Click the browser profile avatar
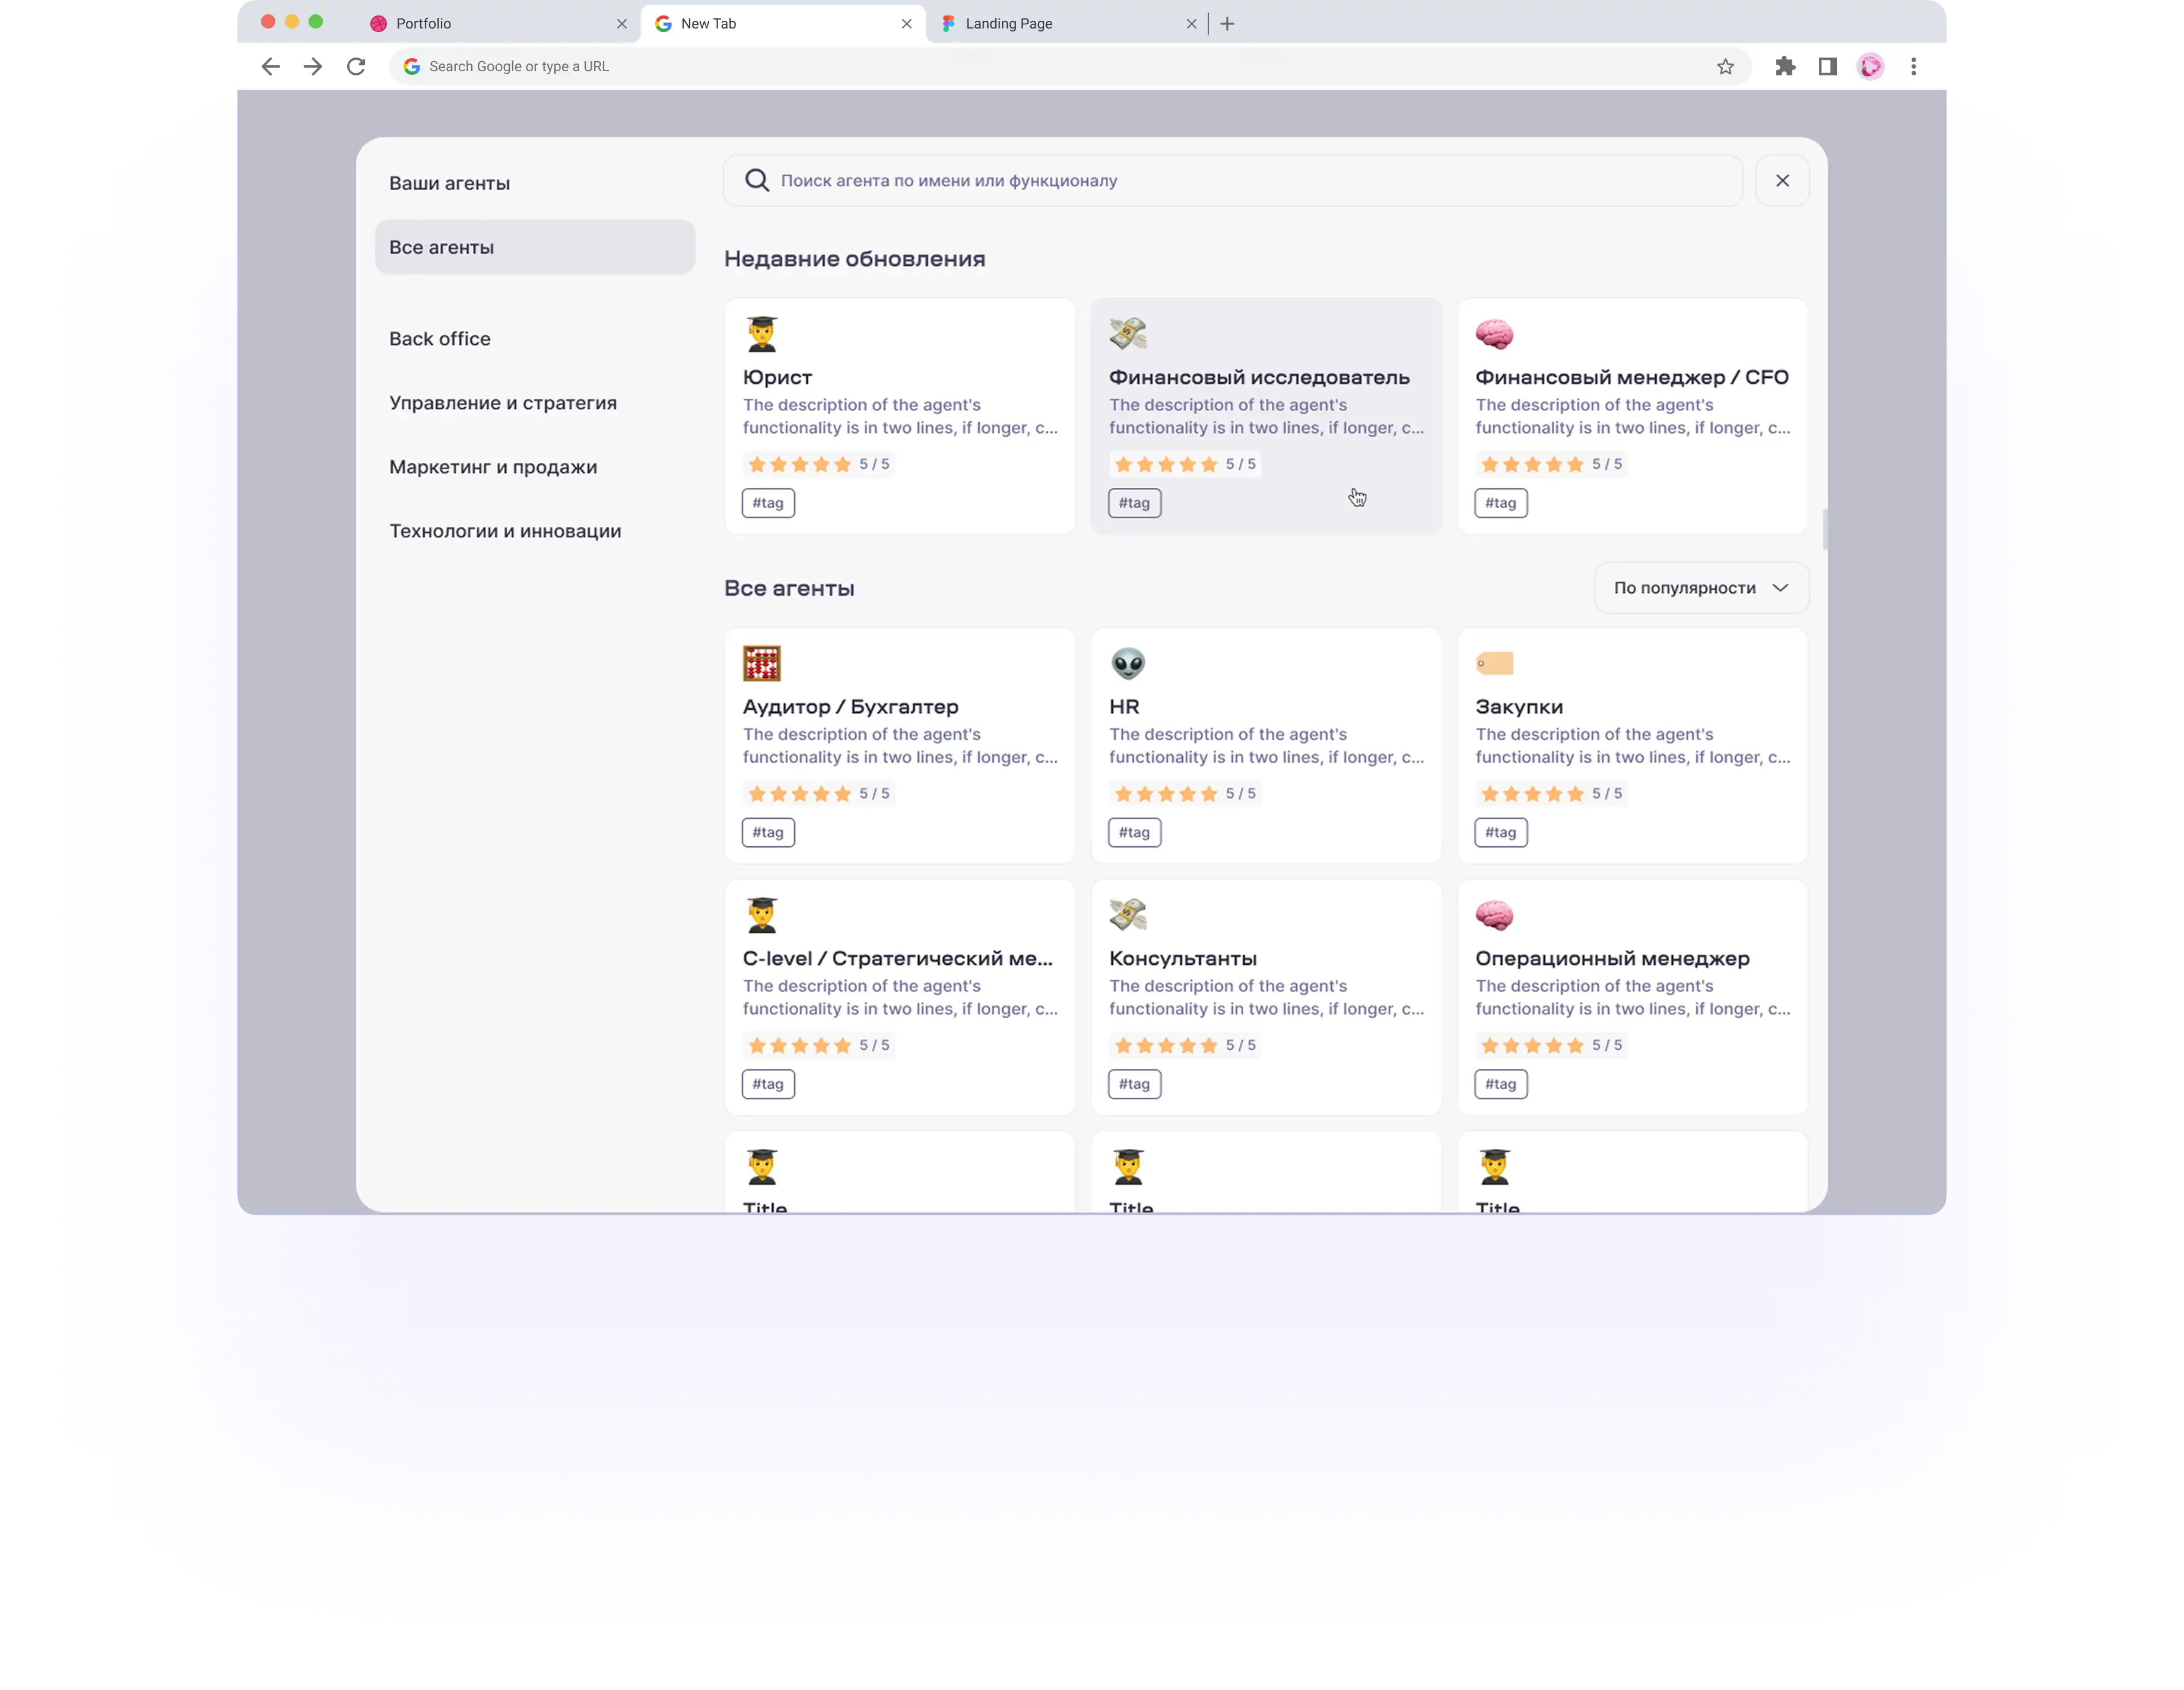 1870,66
